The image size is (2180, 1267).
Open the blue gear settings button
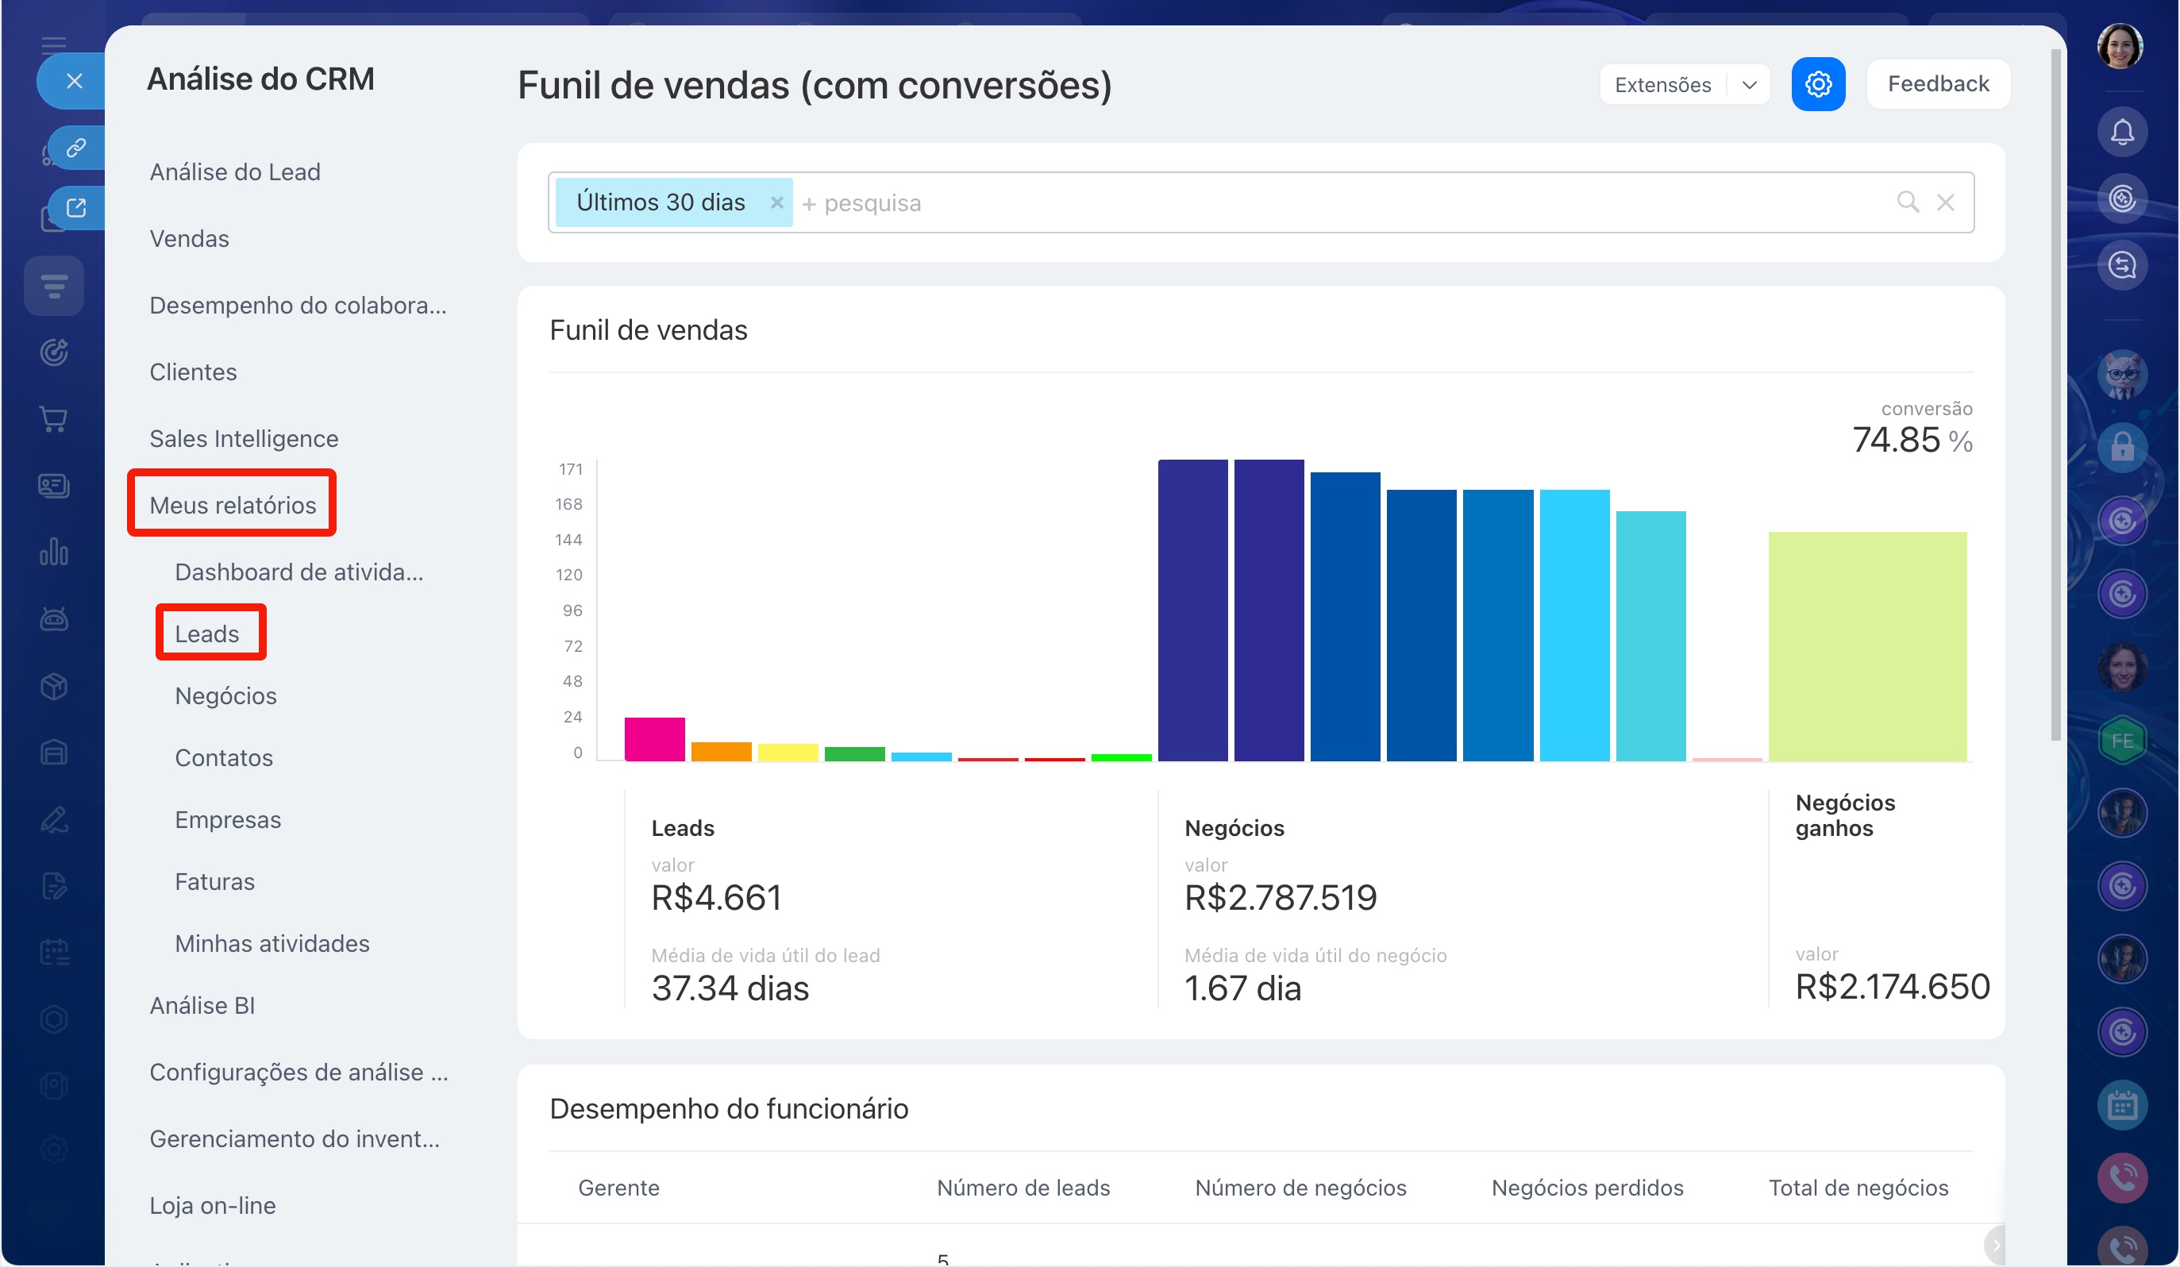point(1817,85)
